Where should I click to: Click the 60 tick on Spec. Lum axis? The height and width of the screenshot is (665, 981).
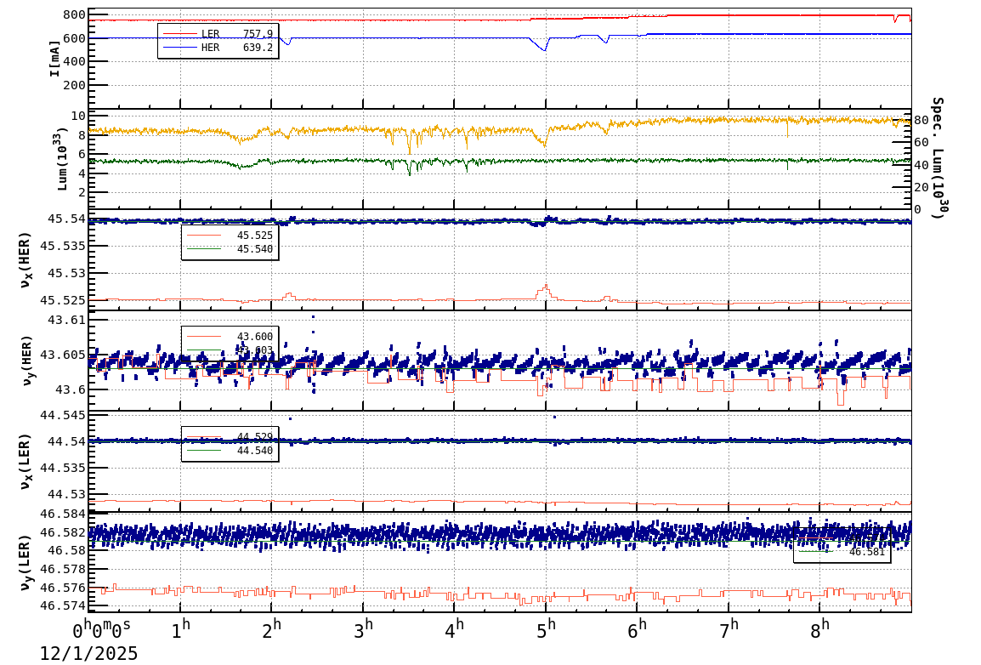point(921,143)
